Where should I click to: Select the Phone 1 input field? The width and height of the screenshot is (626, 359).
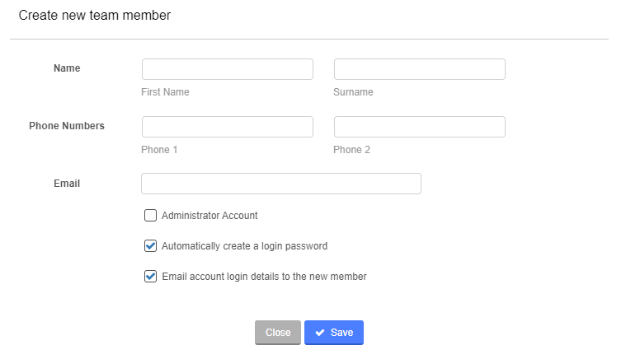click(x=228, y=127)
